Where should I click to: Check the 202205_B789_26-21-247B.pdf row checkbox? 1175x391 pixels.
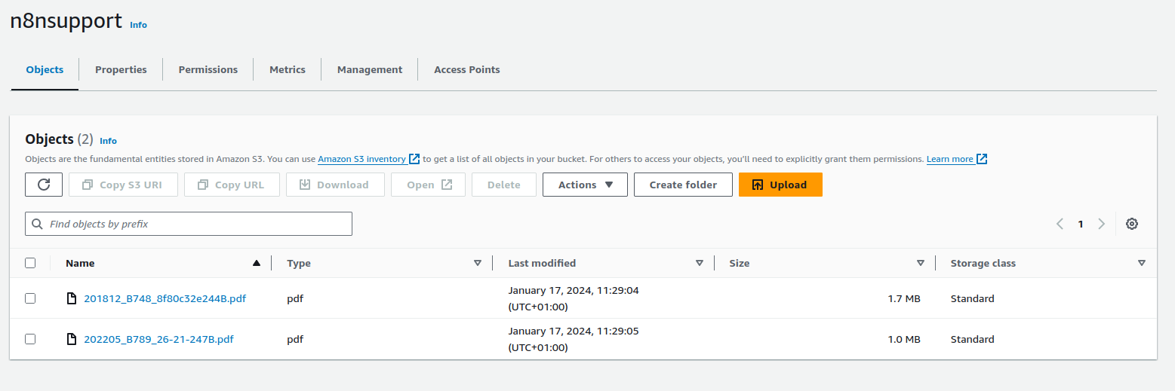[30, 339]
